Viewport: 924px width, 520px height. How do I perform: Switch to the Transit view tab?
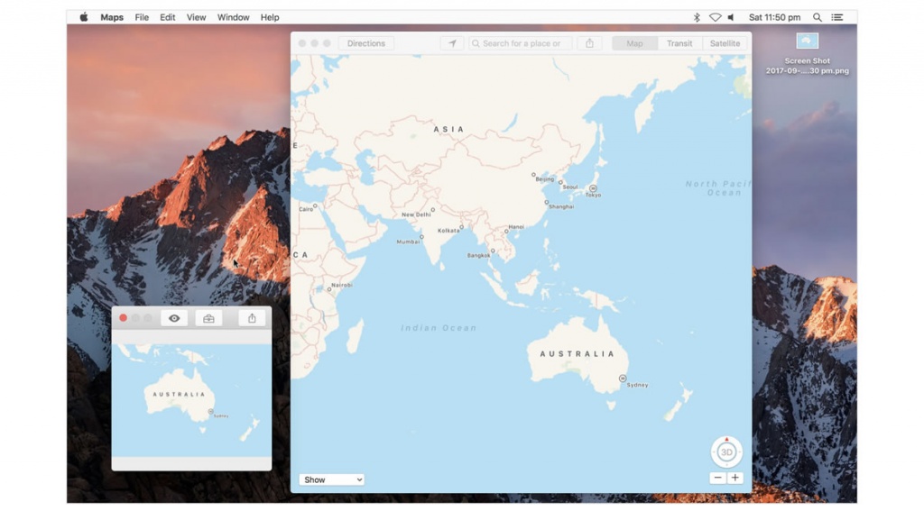coord(679,43)
